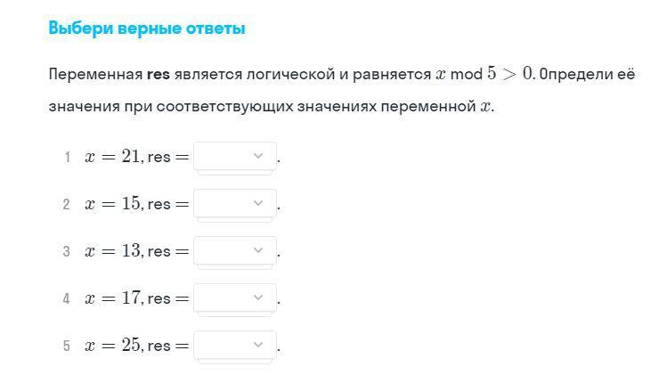Open the res dropdown for x = 21
This screenshot has width=667, height=375.
pyautogui.click(x=234, y=157)
